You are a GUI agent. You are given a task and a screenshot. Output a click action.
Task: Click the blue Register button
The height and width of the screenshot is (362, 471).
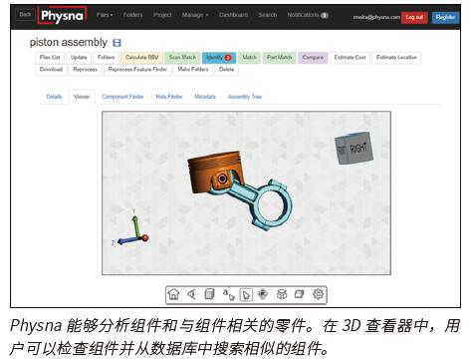445,17
